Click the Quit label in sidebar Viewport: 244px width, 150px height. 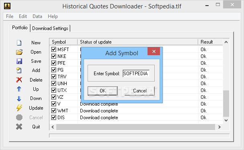[36, 127]
